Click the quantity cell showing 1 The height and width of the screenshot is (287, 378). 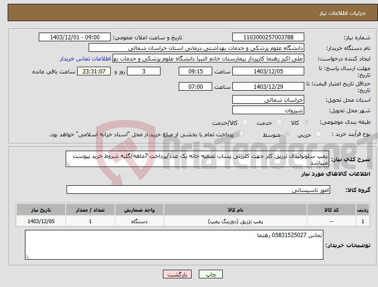(90, 221)
